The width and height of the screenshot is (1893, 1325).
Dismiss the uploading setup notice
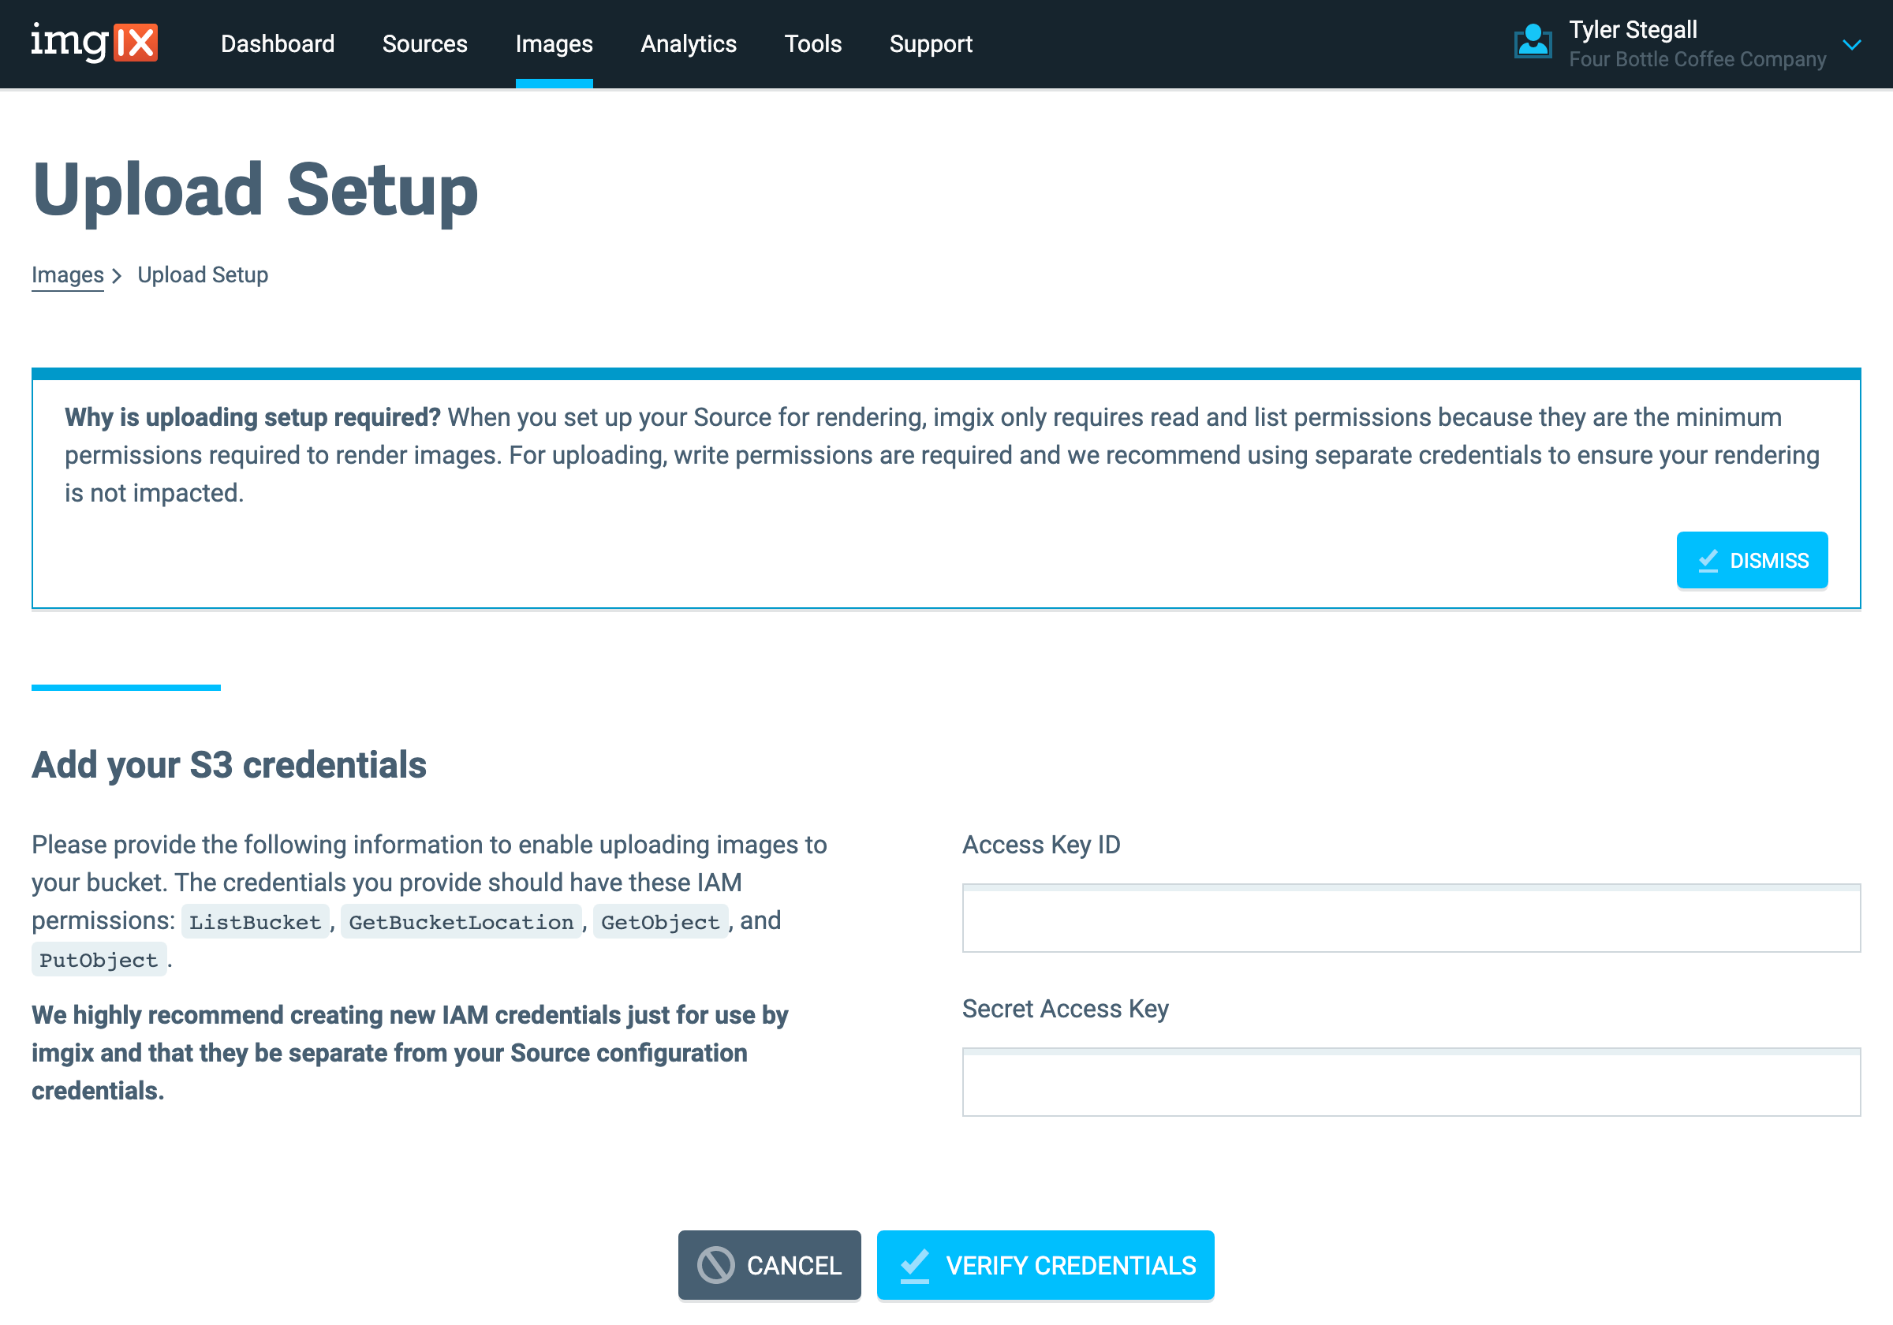tap(1752, 560)
